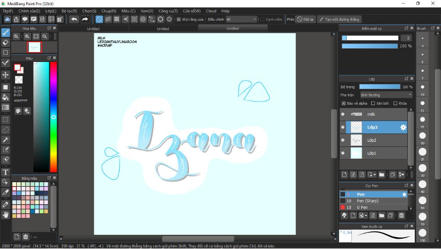The image size is (441, 249).
Task: Select the Lớp2 layer row
Action: 373,140
